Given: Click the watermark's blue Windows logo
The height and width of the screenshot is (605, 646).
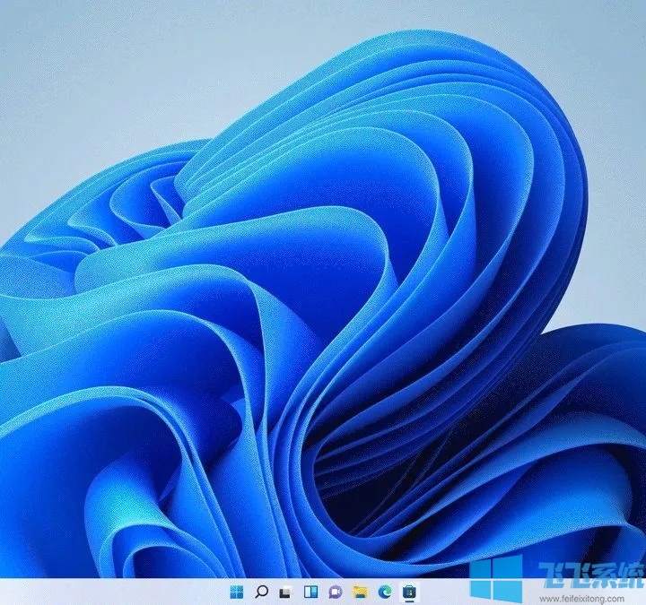Looking at the screenshot, I should 495,578.
